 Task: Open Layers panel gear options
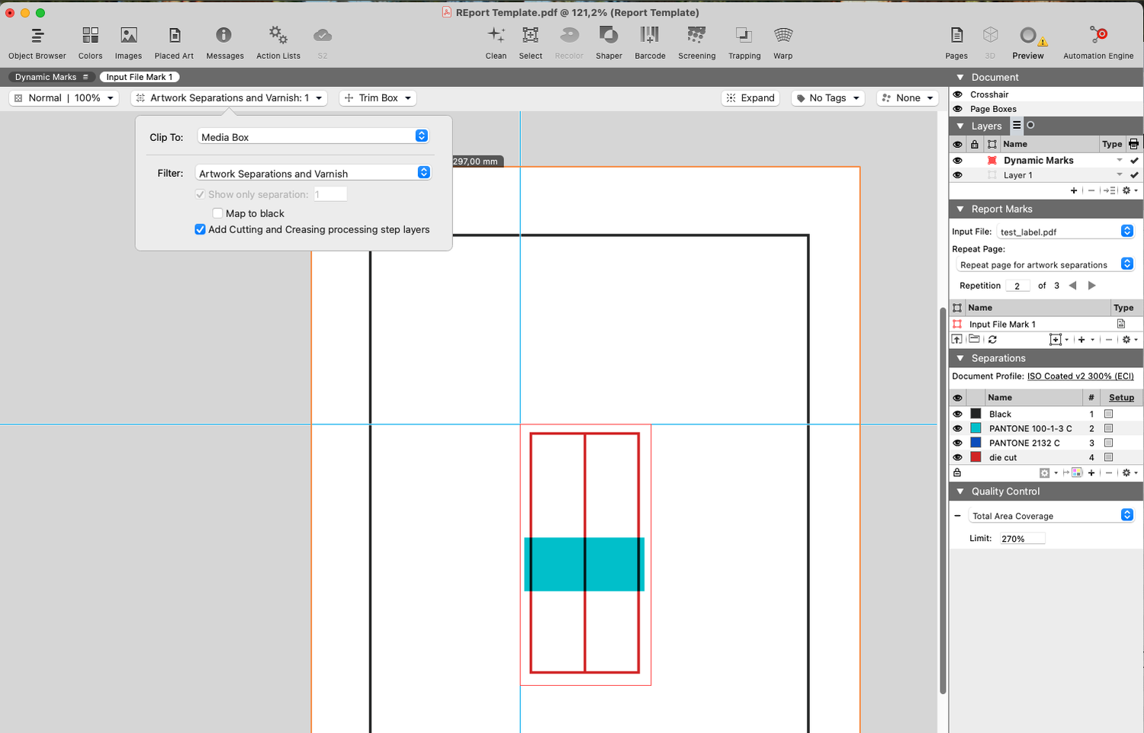(x=1130, y=190)
